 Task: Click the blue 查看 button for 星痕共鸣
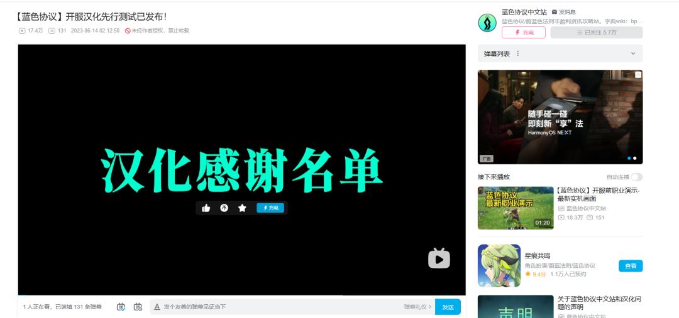pyautogui.click(x=631, y=266)
